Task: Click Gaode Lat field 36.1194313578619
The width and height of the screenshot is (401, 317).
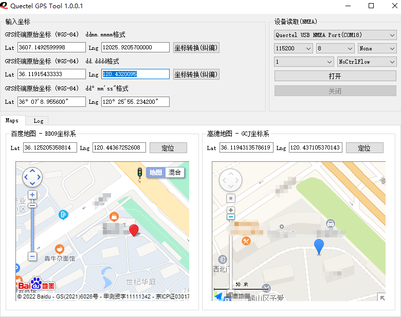Action: pyautogui.click(x=246, y=147)
